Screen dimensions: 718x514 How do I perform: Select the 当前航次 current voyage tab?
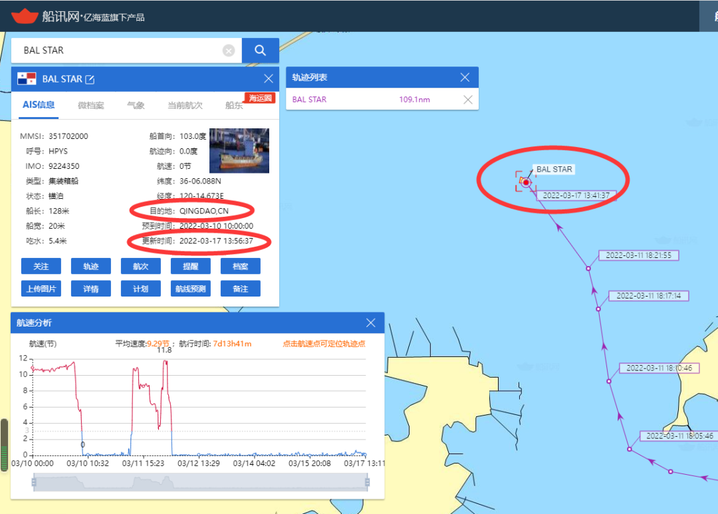click(x=185, y=105)
